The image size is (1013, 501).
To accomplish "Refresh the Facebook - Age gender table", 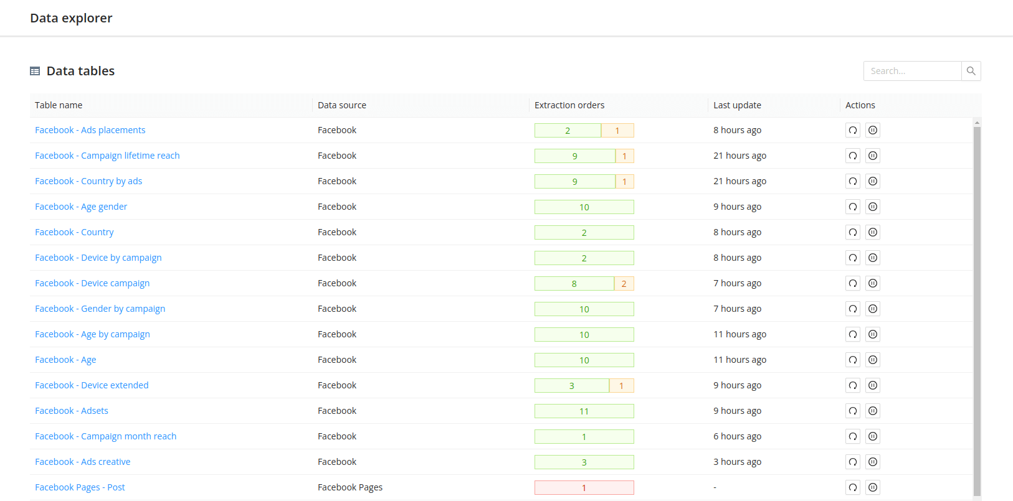I will (853, 207).
